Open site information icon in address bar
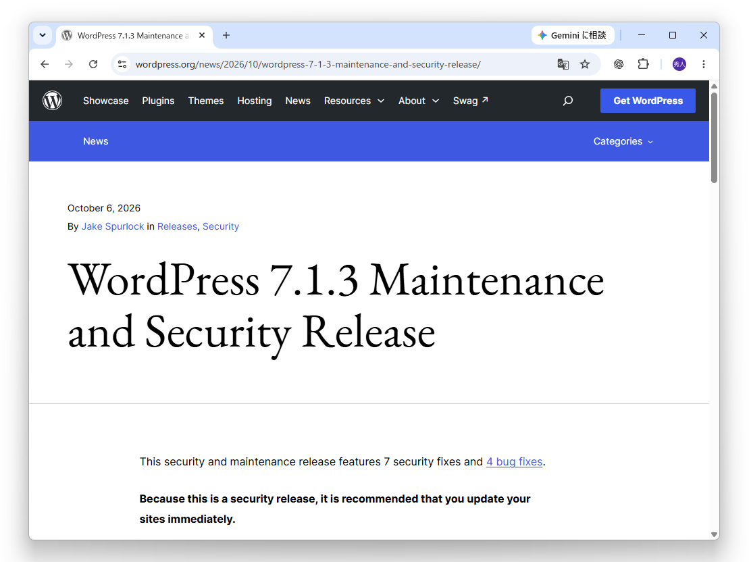749x562 pixels. point(122,64)
